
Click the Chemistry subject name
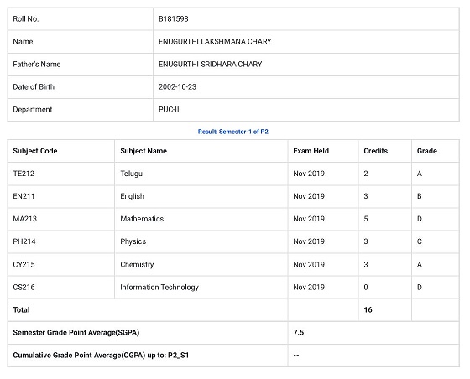point(137,265)
